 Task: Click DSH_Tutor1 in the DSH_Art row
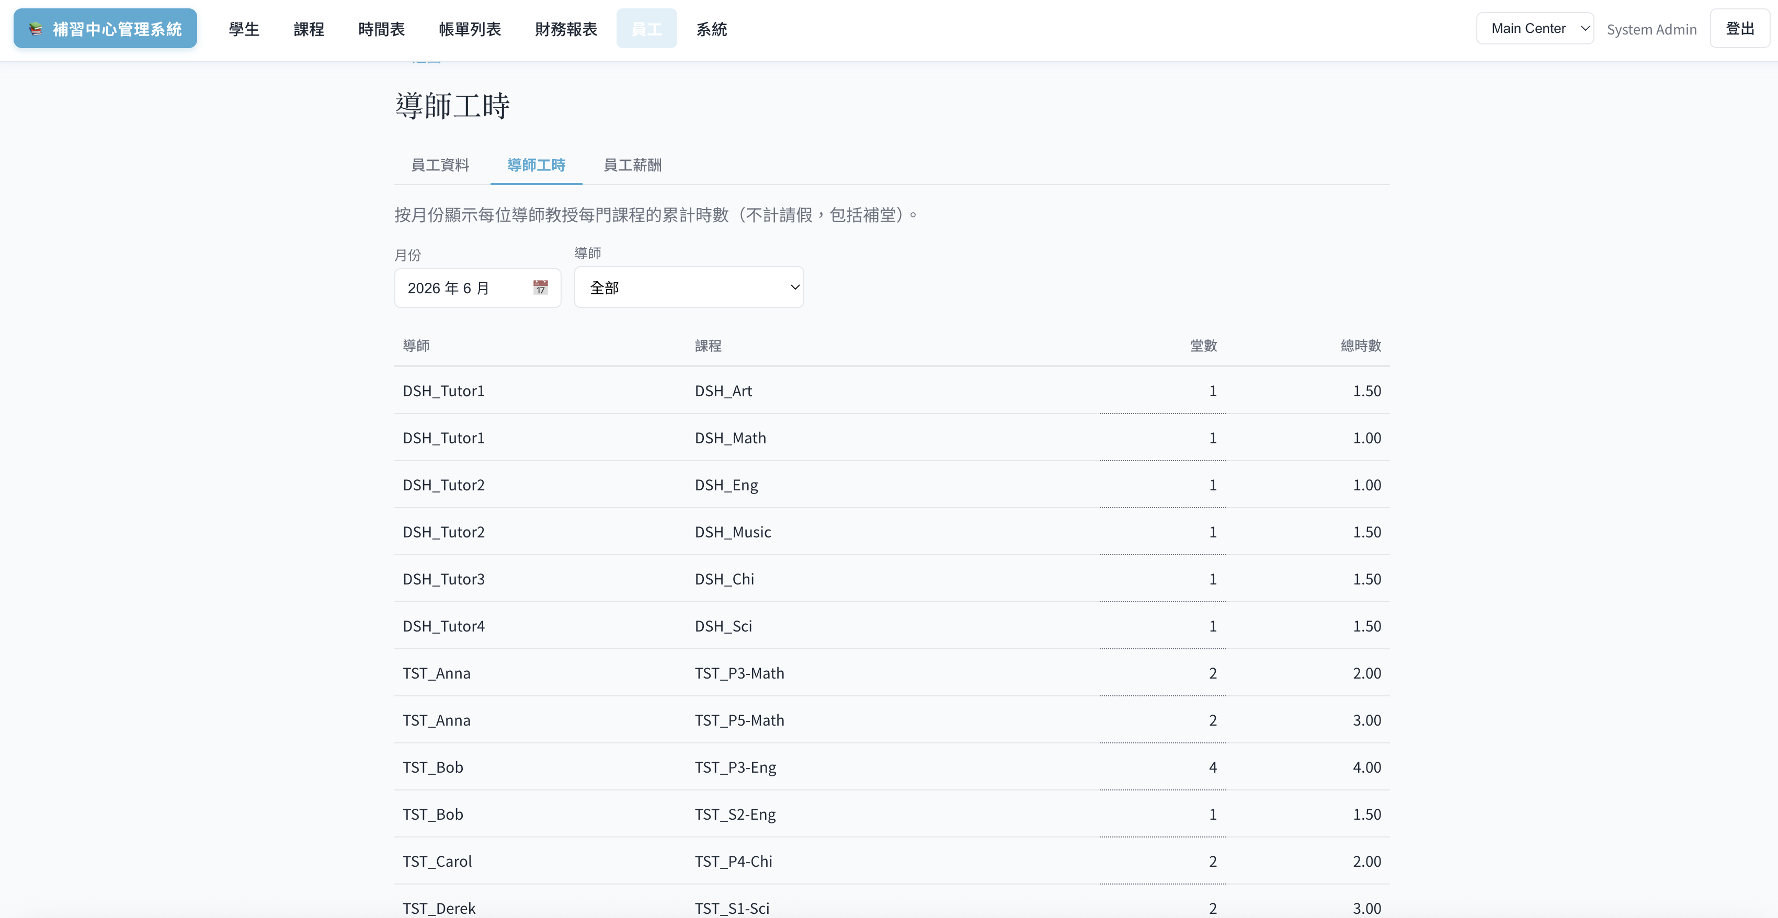pos(444,391)
